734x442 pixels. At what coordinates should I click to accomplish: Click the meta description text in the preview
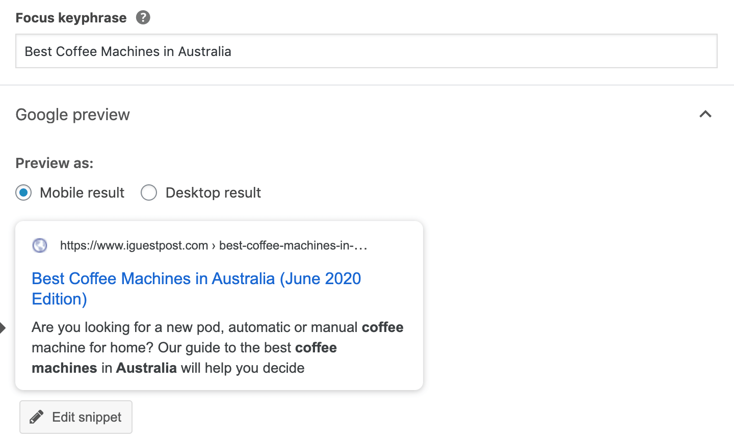218,347
